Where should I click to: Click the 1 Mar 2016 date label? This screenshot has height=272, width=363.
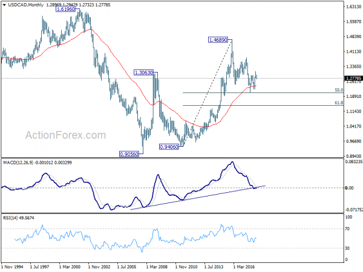244,267
